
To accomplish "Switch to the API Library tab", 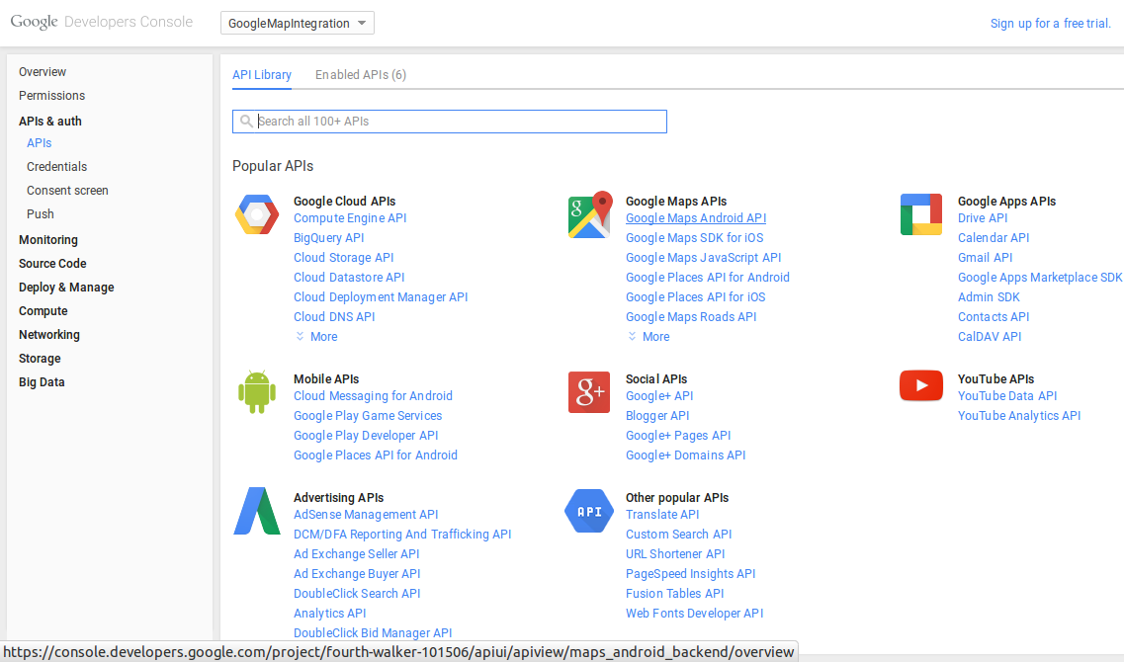I will click(262, 74).
